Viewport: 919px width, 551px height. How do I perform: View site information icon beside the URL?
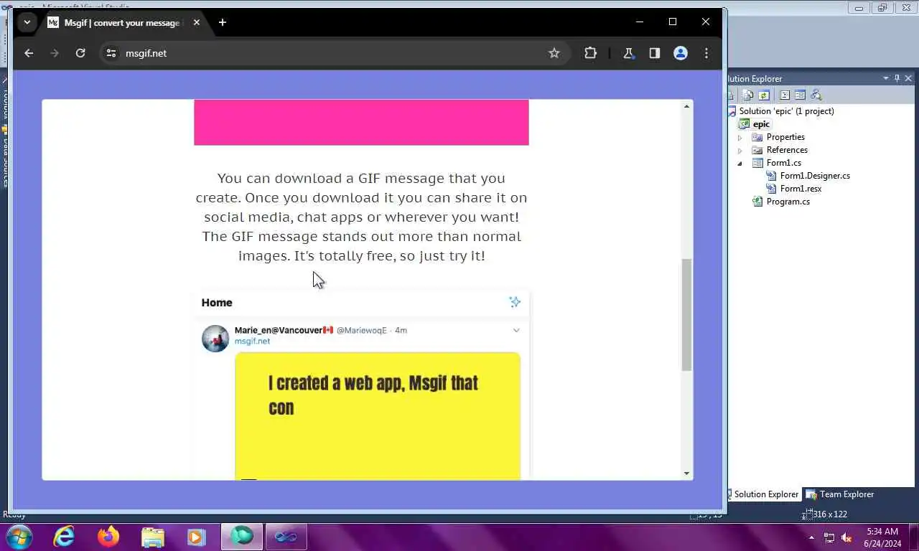pyautogui.click(x=111, y=53)
